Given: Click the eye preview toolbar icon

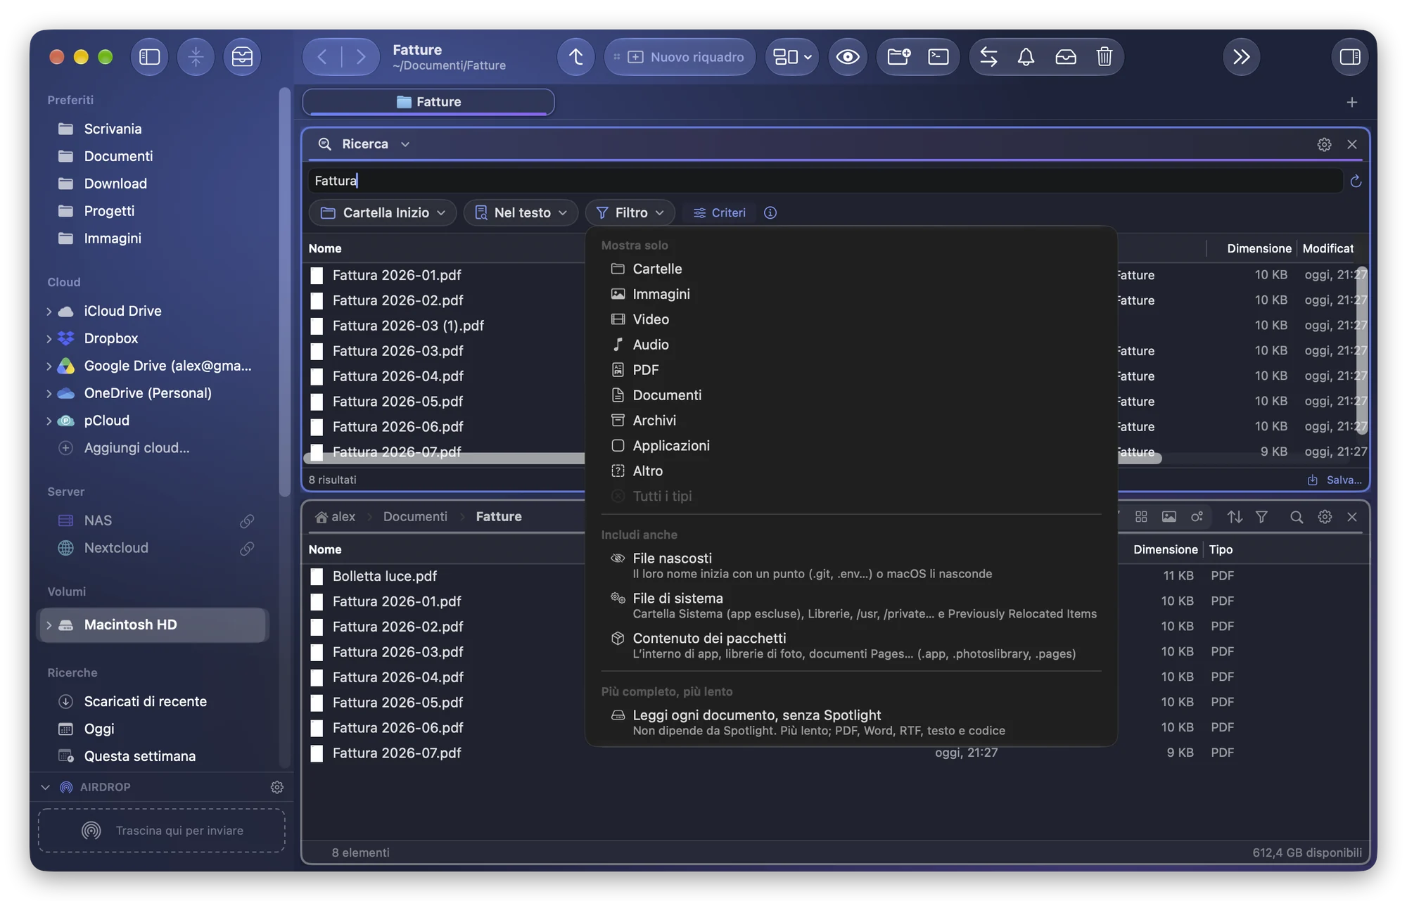Looking at the screenshot, I should (848, 57).
